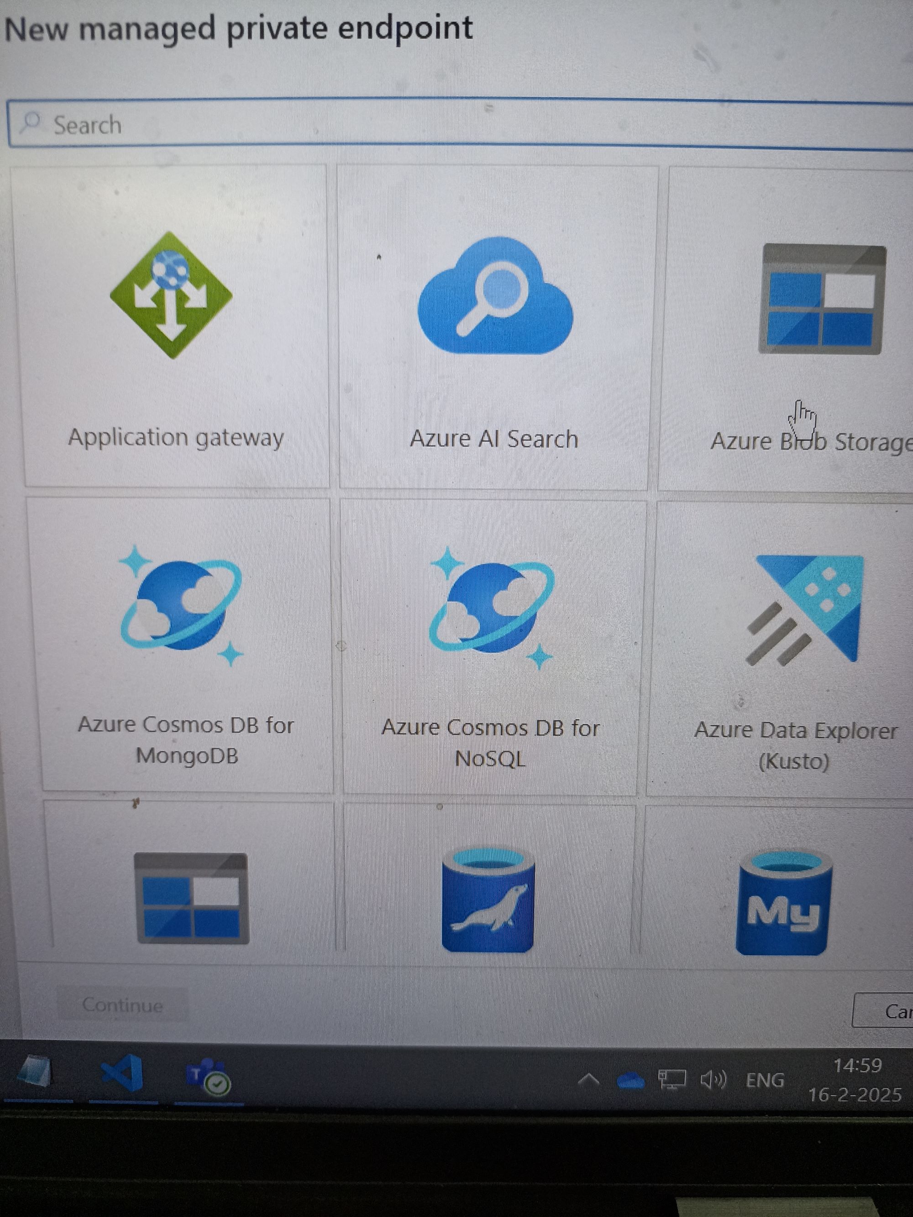Focus the Search input field
Viewport: 913px width, 1217px height.
(461, 124)
